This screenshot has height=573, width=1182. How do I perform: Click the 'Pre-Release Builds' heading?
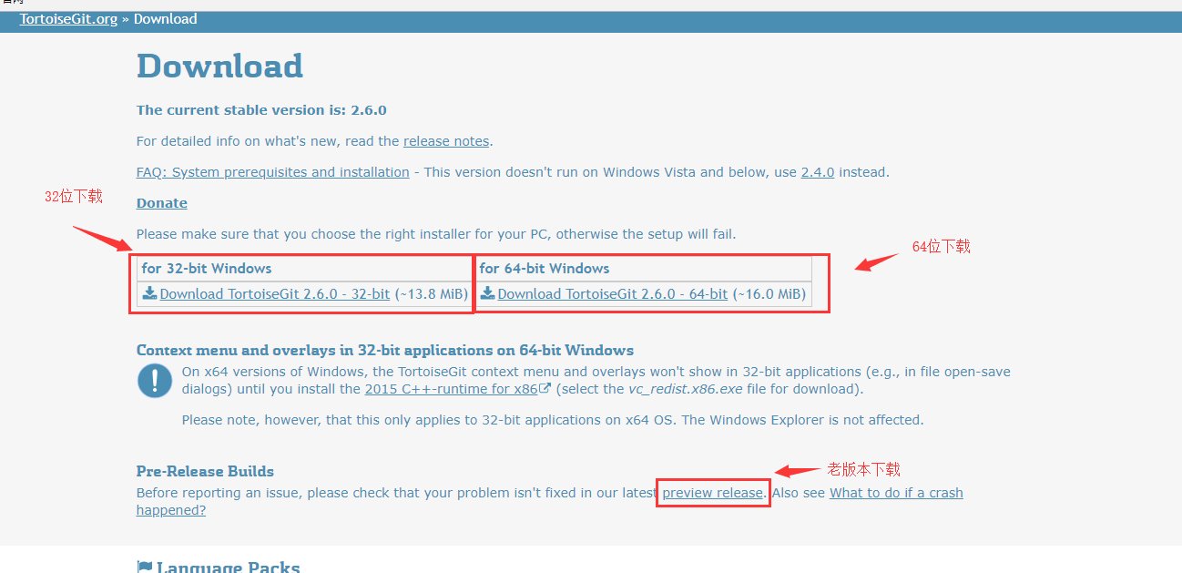pos(205,471)
